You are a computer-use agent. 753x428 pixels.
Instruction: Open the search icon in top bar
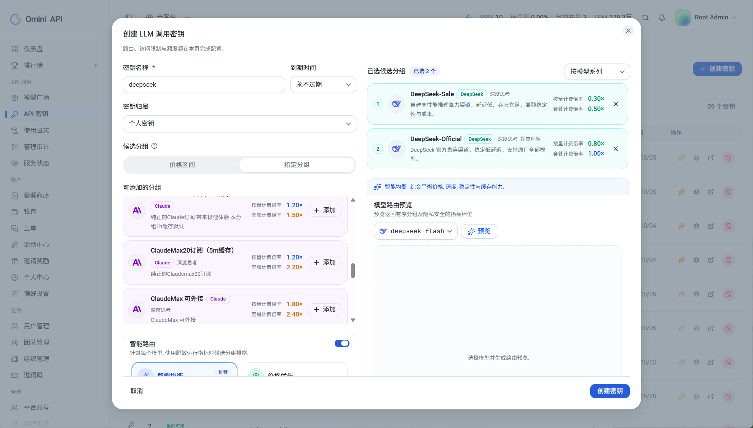click(x=645, y=18)
